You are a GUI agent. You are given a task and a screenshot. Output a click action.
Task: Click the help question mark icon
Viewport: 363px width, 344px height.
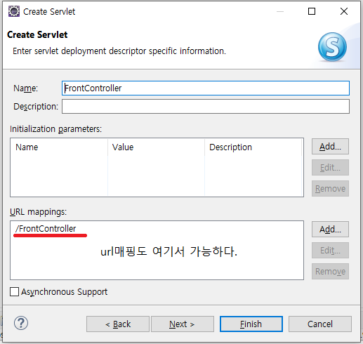21,324
